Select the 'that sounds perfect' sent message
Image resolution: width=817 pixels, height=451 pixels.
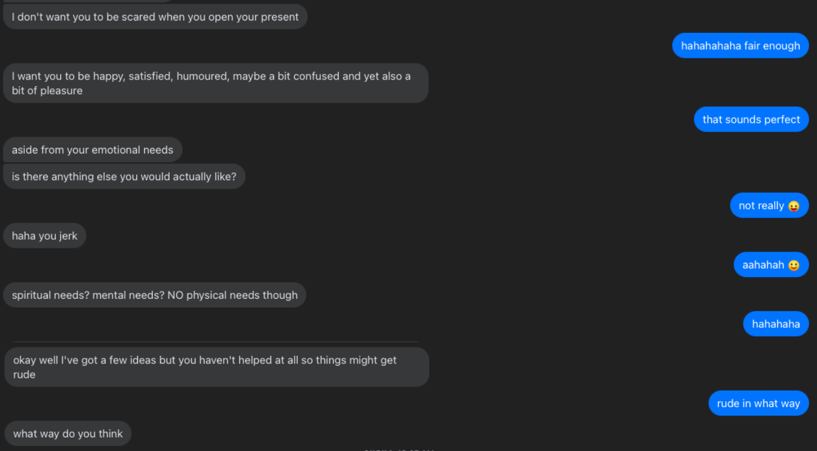click(x=751, y=119)
